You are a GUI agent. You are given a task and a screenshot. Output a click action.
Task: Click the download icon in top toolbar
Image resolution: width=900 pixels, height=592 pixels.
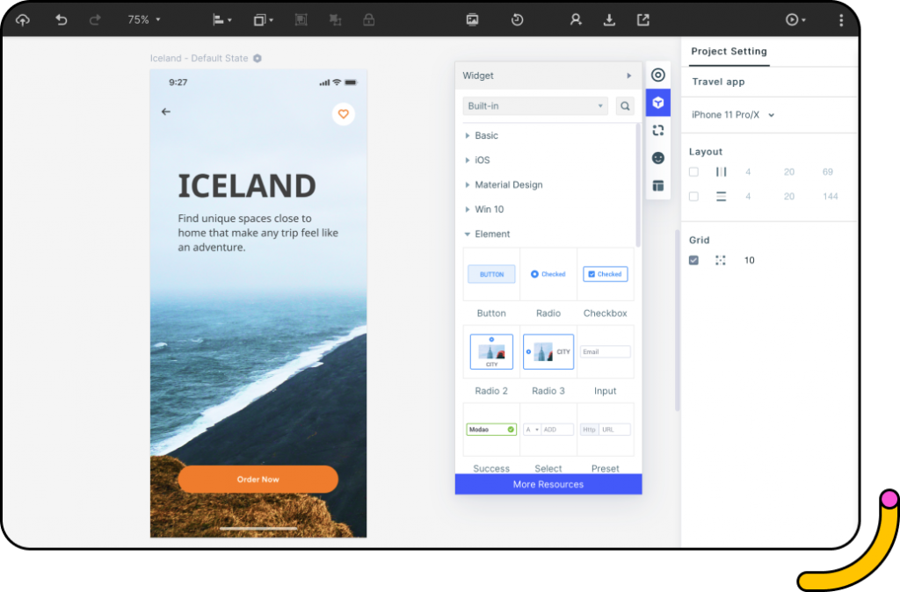(609, 20)
